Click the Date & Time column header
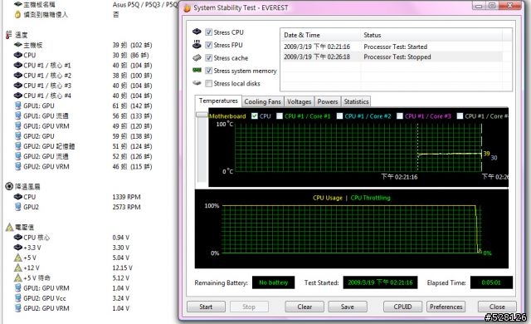This screenshot has width=531, height=324. click(x=320, y=35)
